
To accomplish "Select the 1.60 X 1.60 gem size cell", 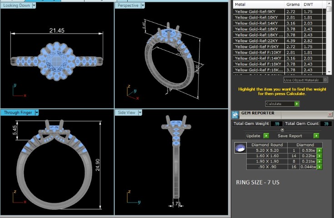I will (267, 156).
